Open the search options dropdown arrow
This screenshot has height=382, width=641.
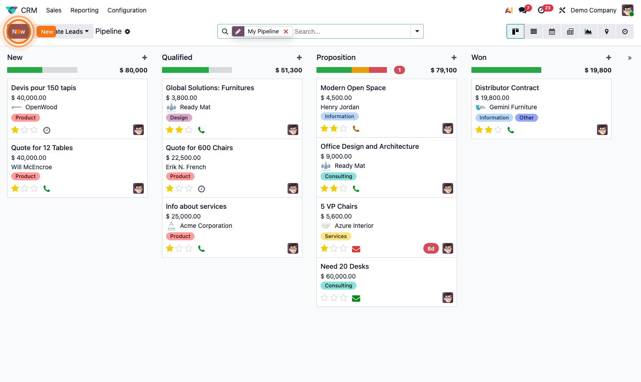pos(417,31)
